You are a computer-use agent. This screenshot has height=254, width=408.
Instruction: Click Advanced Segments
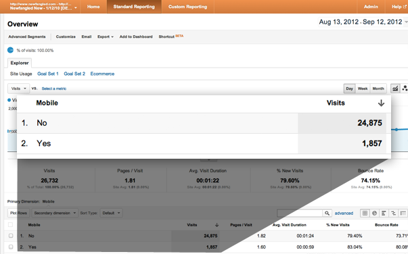tap(27, 36)
